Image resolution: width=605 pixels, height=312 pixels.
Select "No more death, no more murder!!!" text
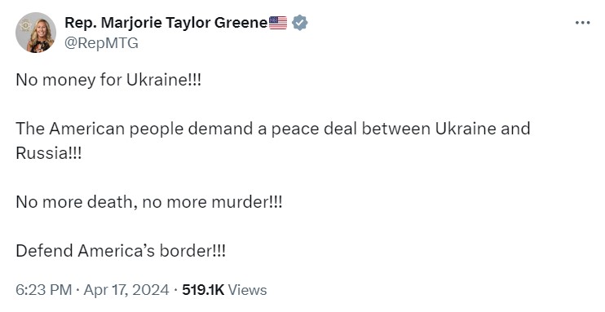pos(149,202)
